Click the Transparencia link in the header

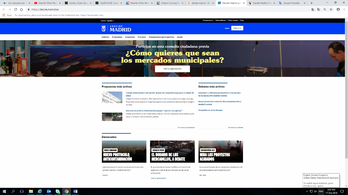(x=208, y=20)
